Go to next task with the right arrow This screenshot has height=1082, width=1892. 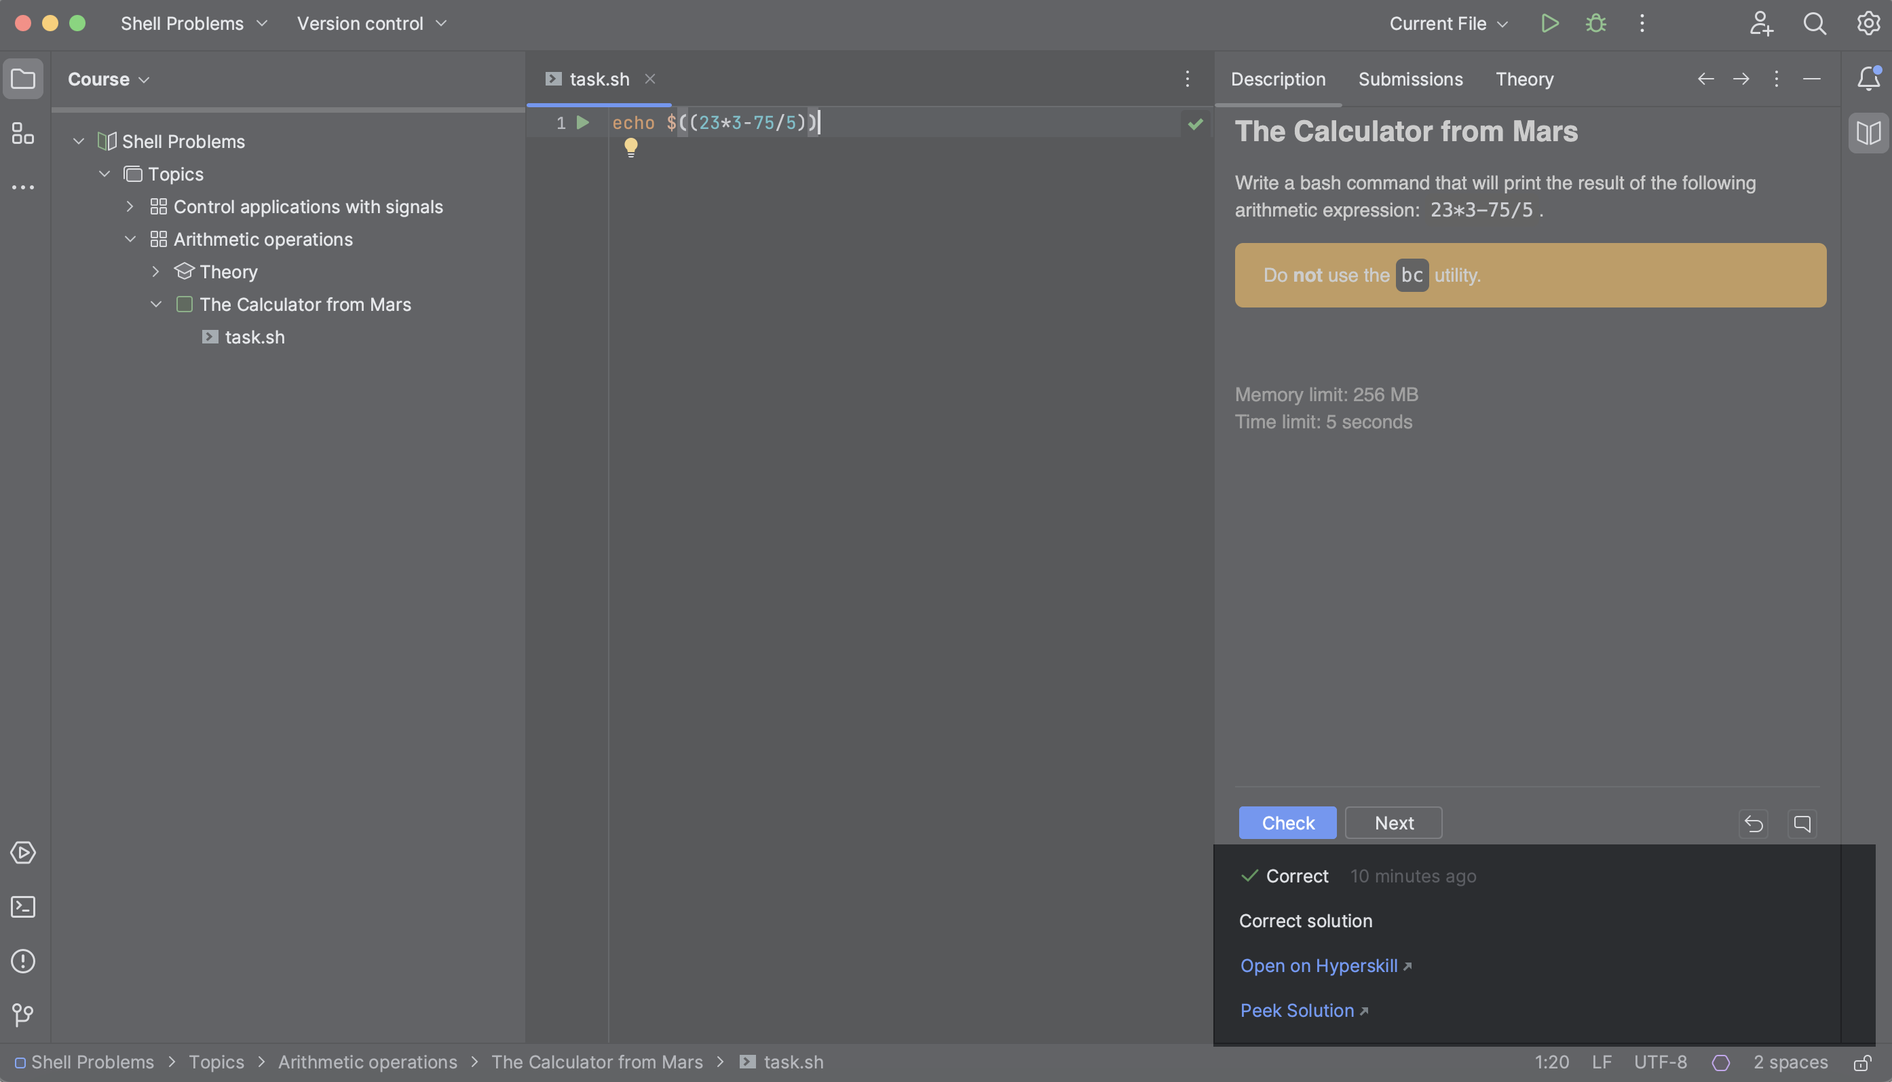click(1741, 79)
